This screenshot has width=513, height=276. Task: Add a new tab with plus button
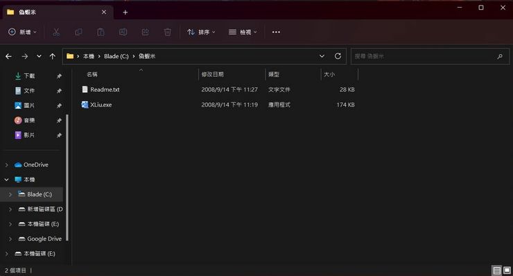125,12
